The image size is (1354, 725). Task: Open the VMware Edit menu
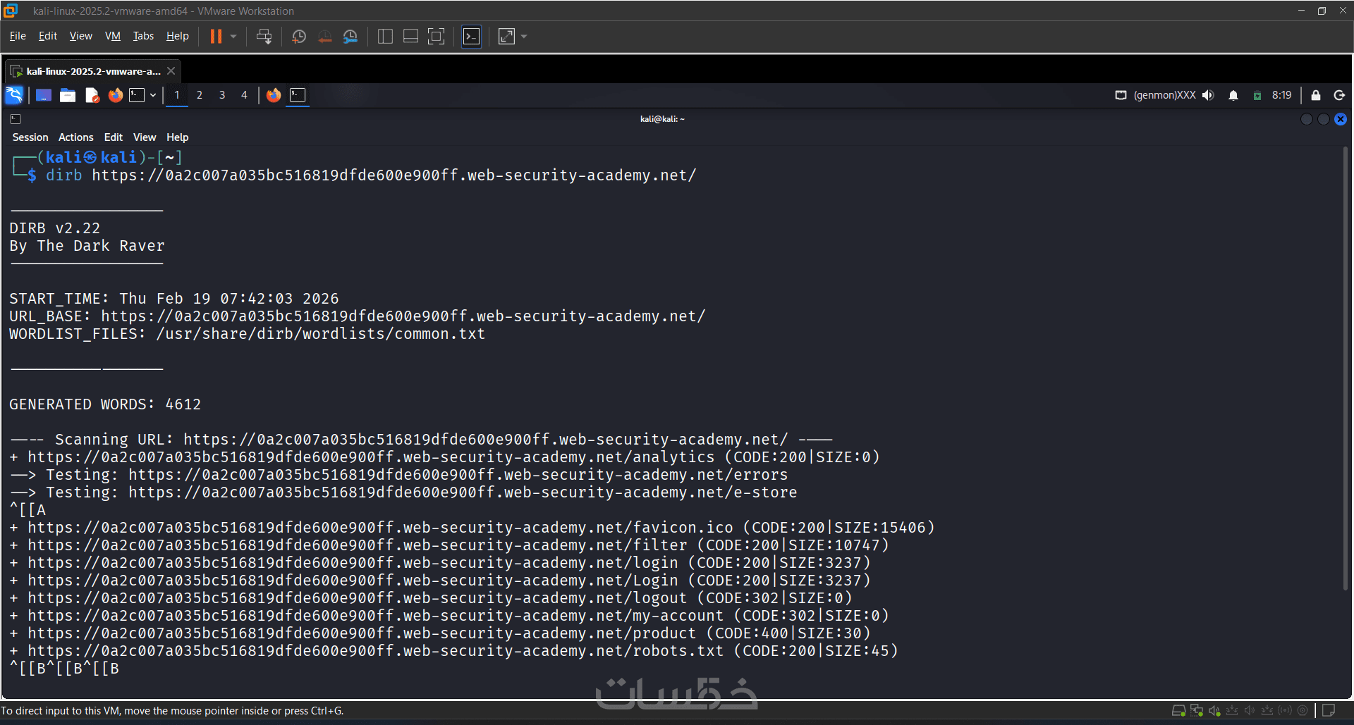click(48, 36)
